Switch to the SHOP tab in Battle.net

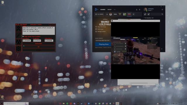coord(109,10)
